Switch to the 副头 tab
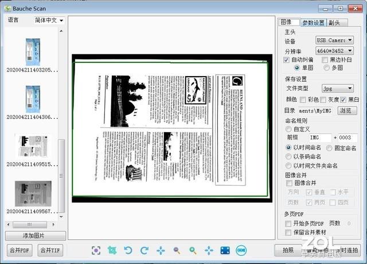Viewport: 367px width, 264px height. click(x=337, y=23)
